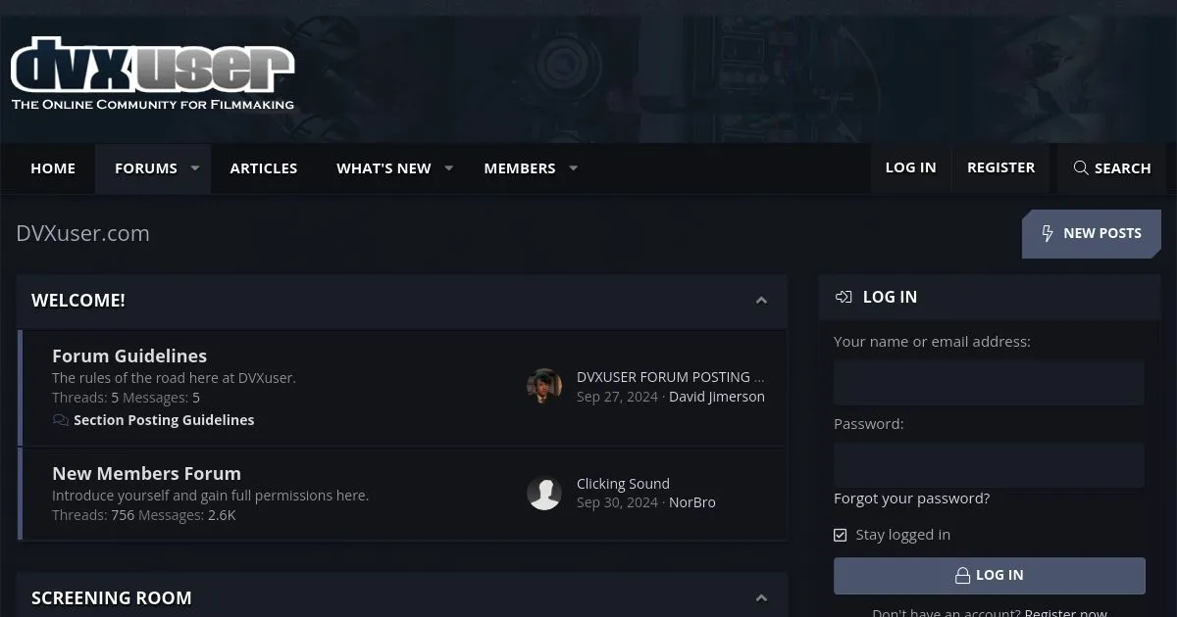Expand the Forums menu dropdown arrow
Viewport: 1177px width, 617px height.
(195, 168)
